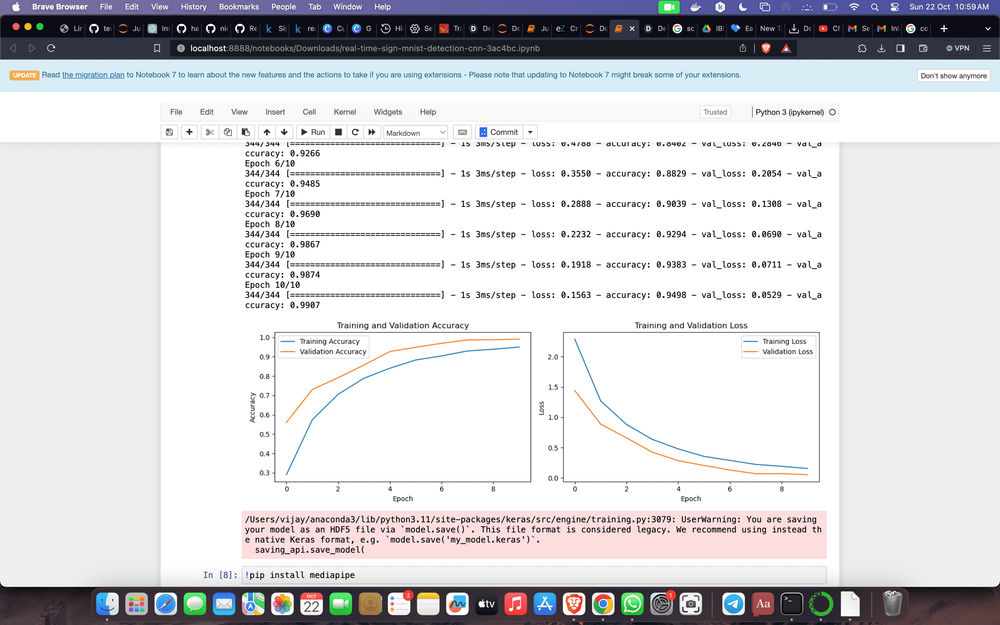Click the Don't show anymore button
Screen dimensions: 1000x625
(x=953, y=76)
